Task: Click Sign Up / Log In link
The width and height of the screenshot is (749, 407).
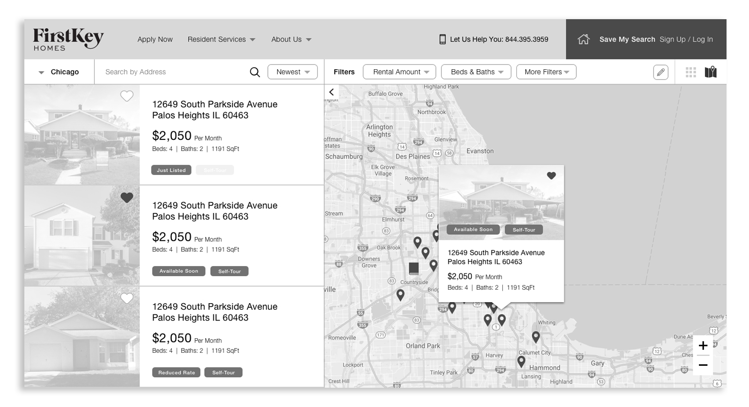Action: pos(686,39)
